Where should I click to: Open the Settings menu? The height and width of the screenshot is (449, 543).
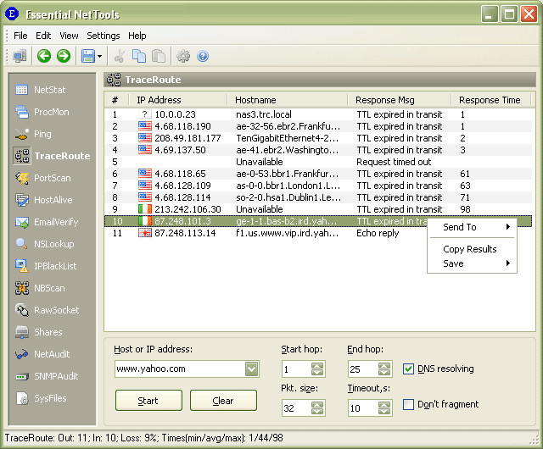click(x=104, y=36)
